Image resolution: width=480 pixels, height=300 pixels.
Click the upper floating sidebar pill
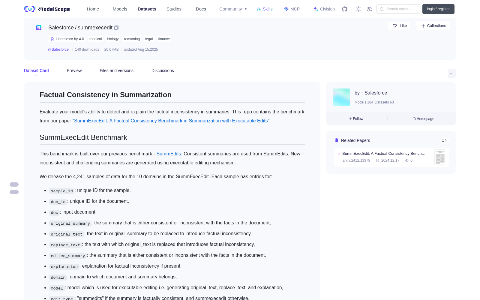coord(14,184)
